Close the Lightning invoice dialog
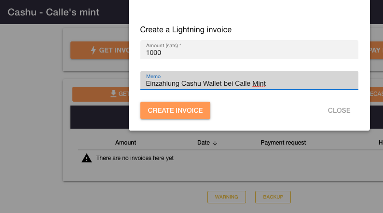 [339, 110]
